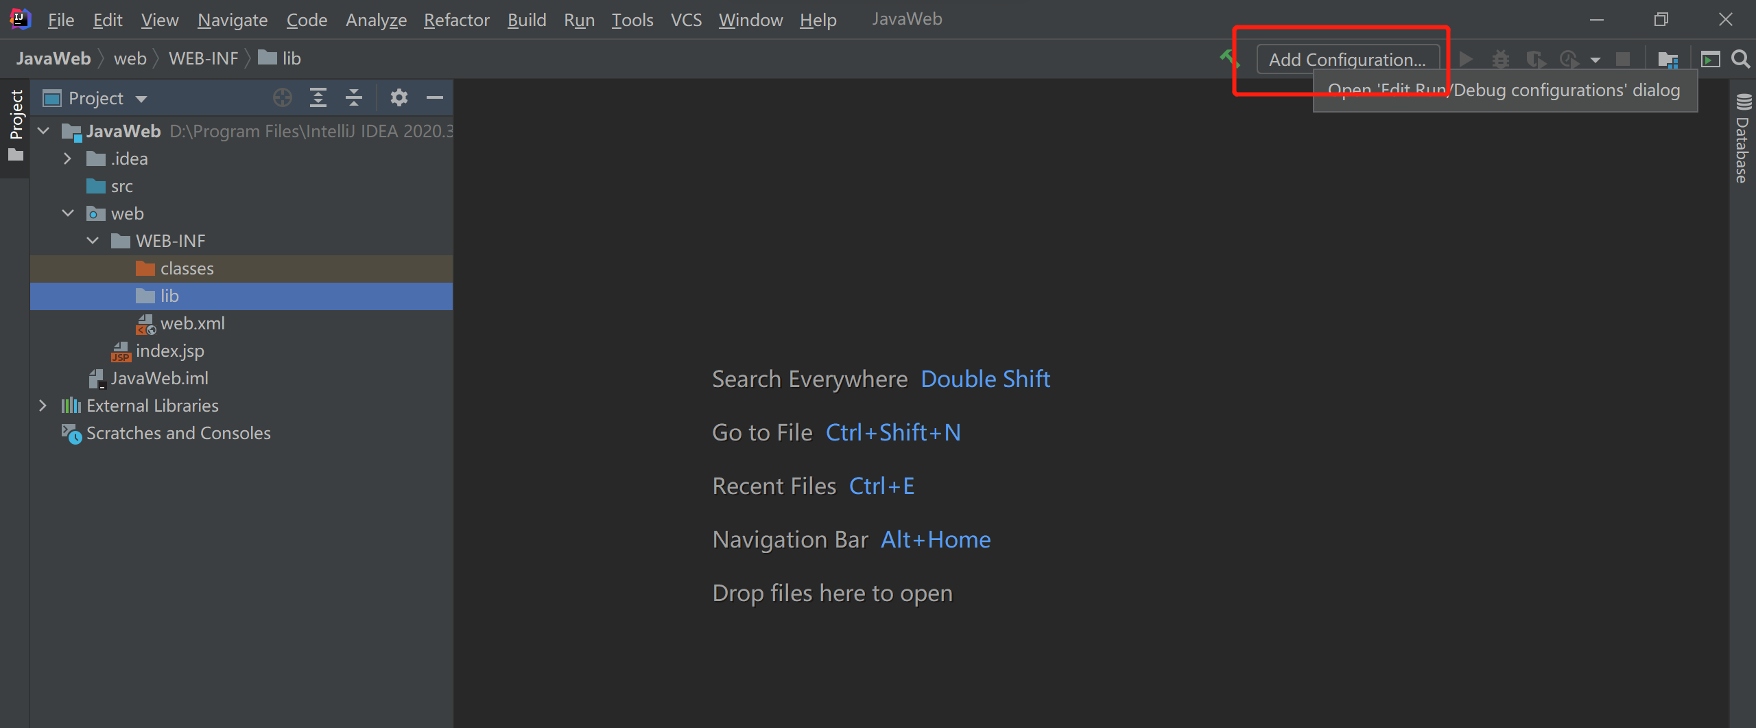Image resolution: width=1756 pixels, height=728 pixels.
Task: Open the Help menu
Action: [818, 20]
